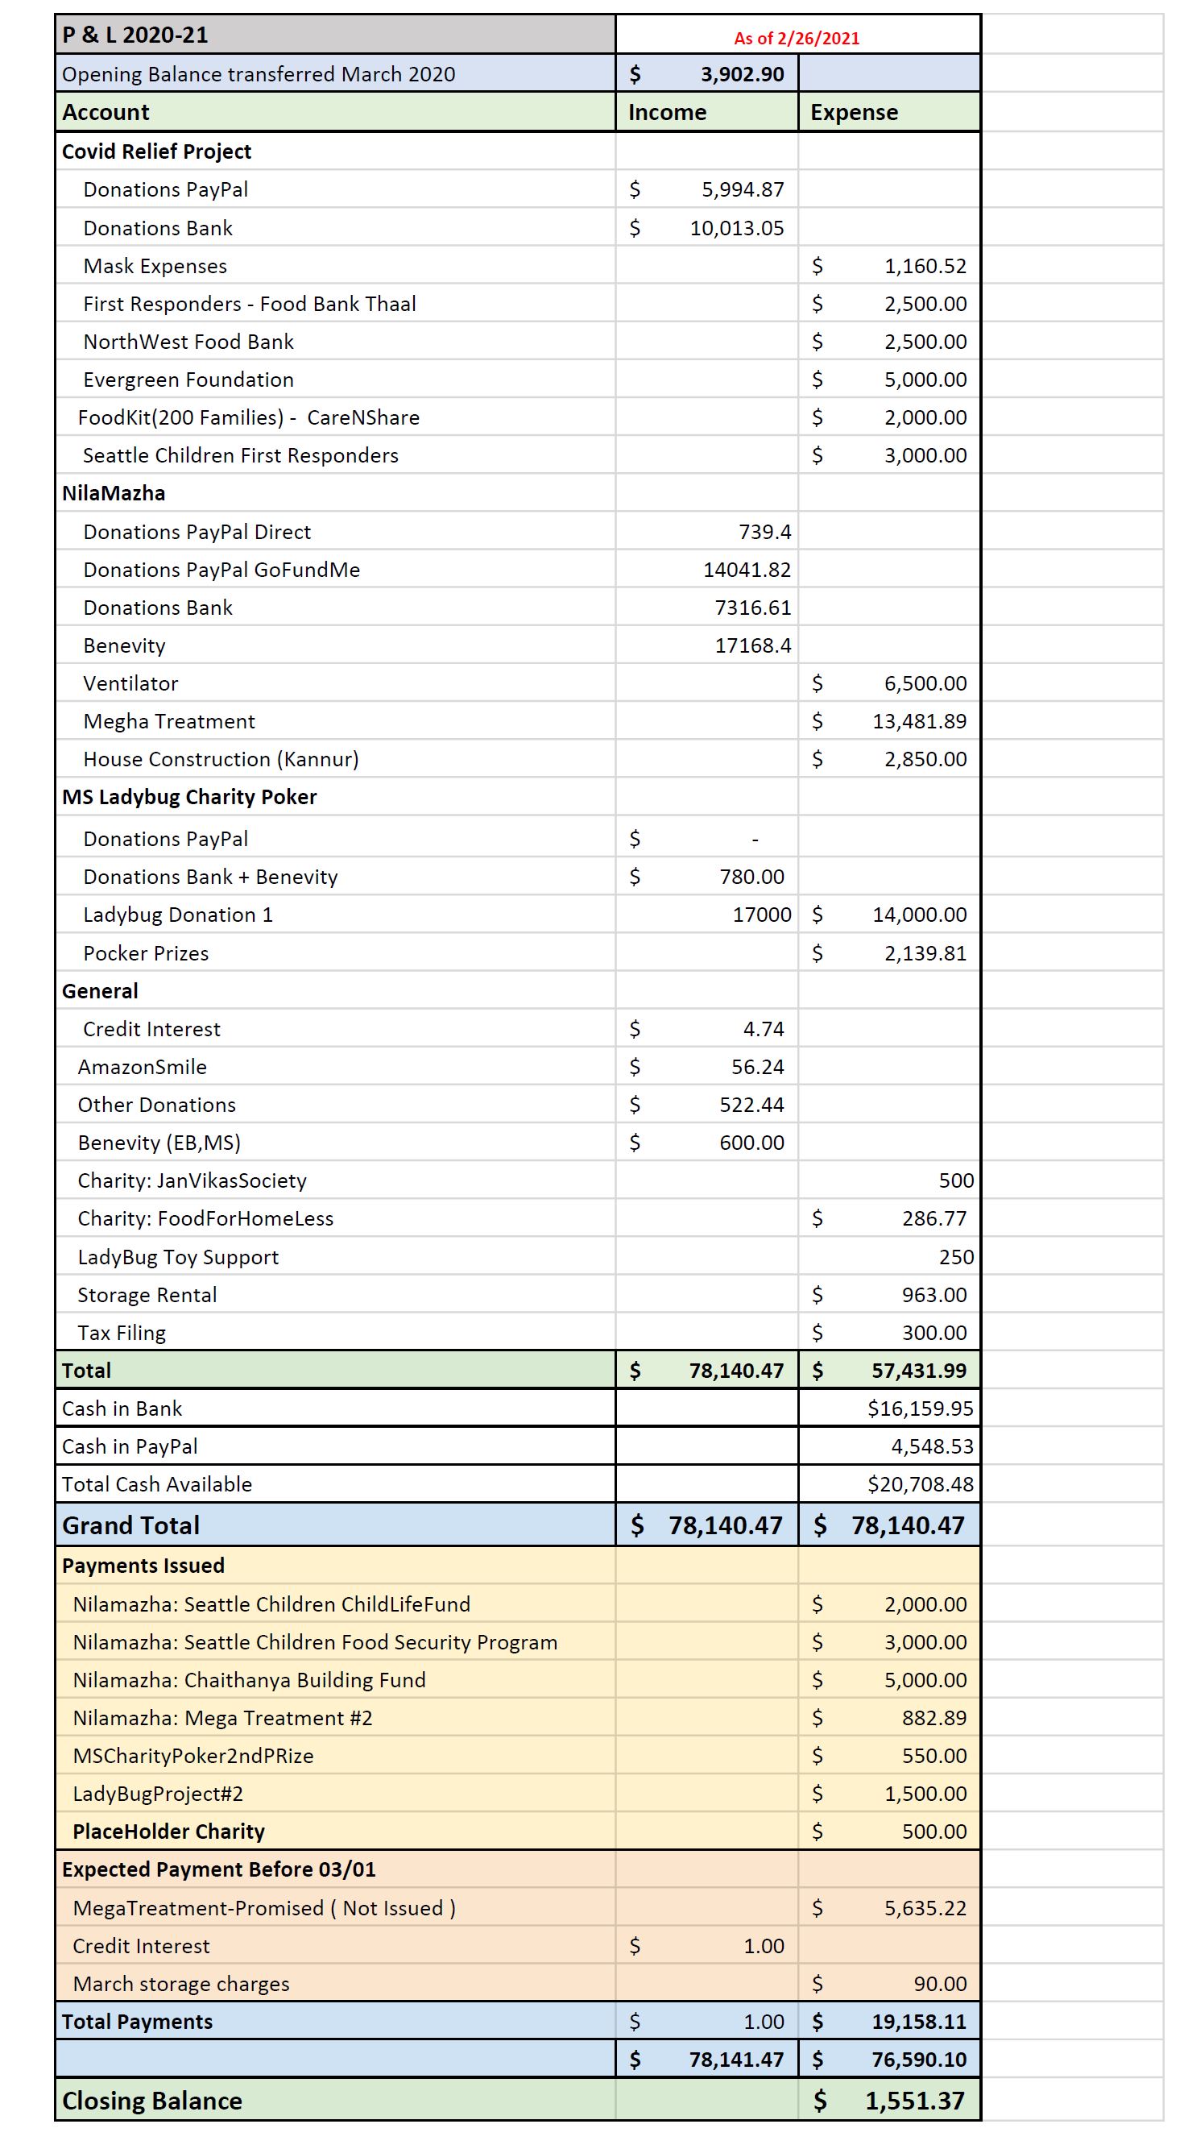
Task: Click the 739.4 PayPal Direct value
Action: pos(707,532)
